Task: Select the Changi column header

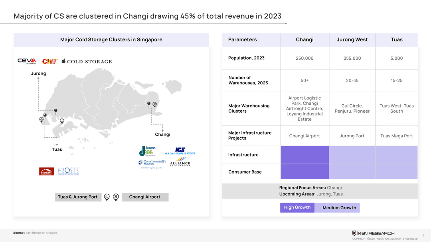Action: pos(304,40)
